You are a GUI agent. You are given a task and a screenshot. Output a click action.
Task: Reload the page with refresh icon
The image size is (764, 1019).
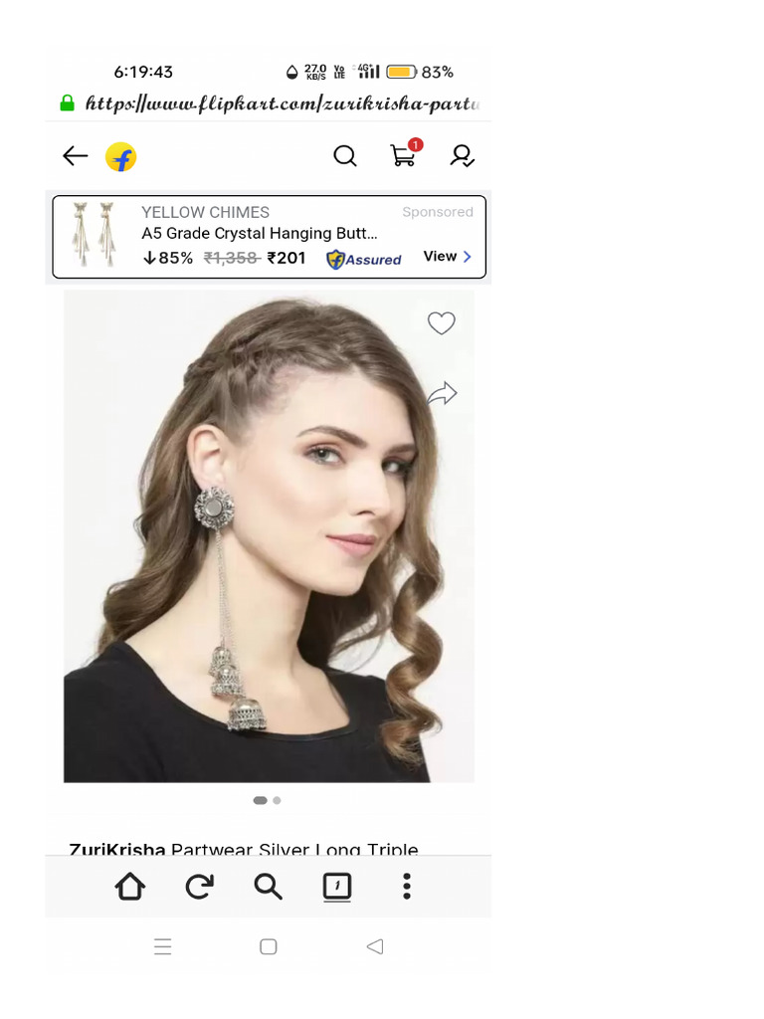(x=199, y=887)
